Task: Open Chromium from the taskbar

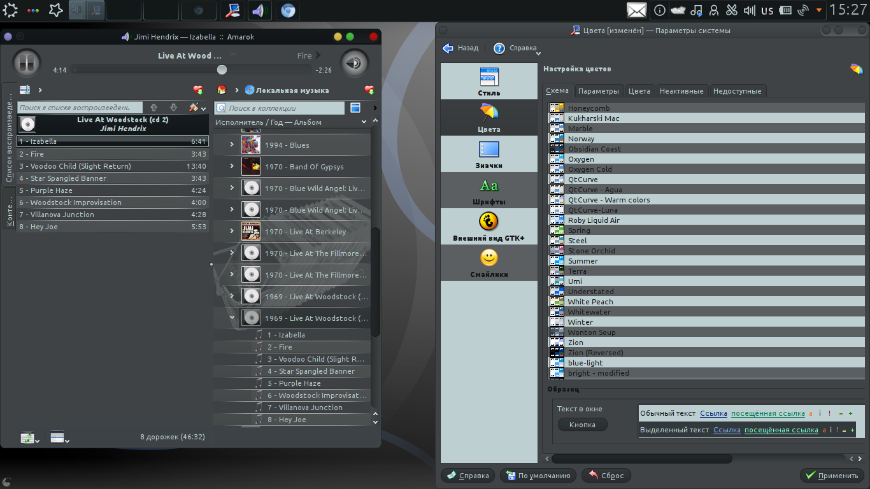Action: click(287, 10)
